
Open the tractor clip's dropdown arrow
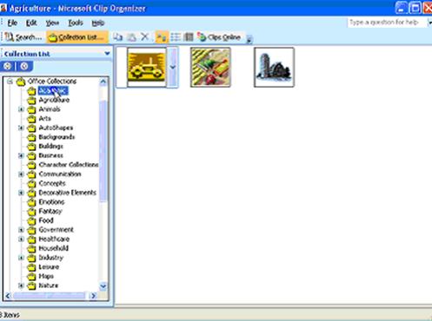click(173, 67)
